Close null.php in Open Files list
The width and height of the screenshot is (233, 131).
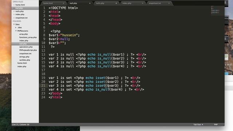point(14,8)
